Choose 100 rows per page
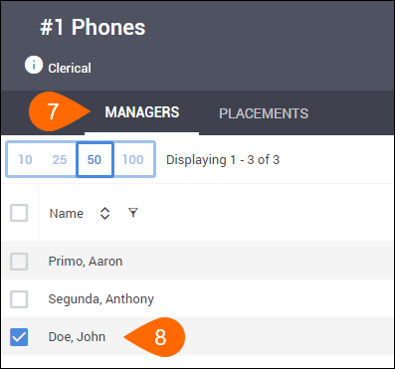The width and height of the screenshot is (395, 369). point(133,160)
